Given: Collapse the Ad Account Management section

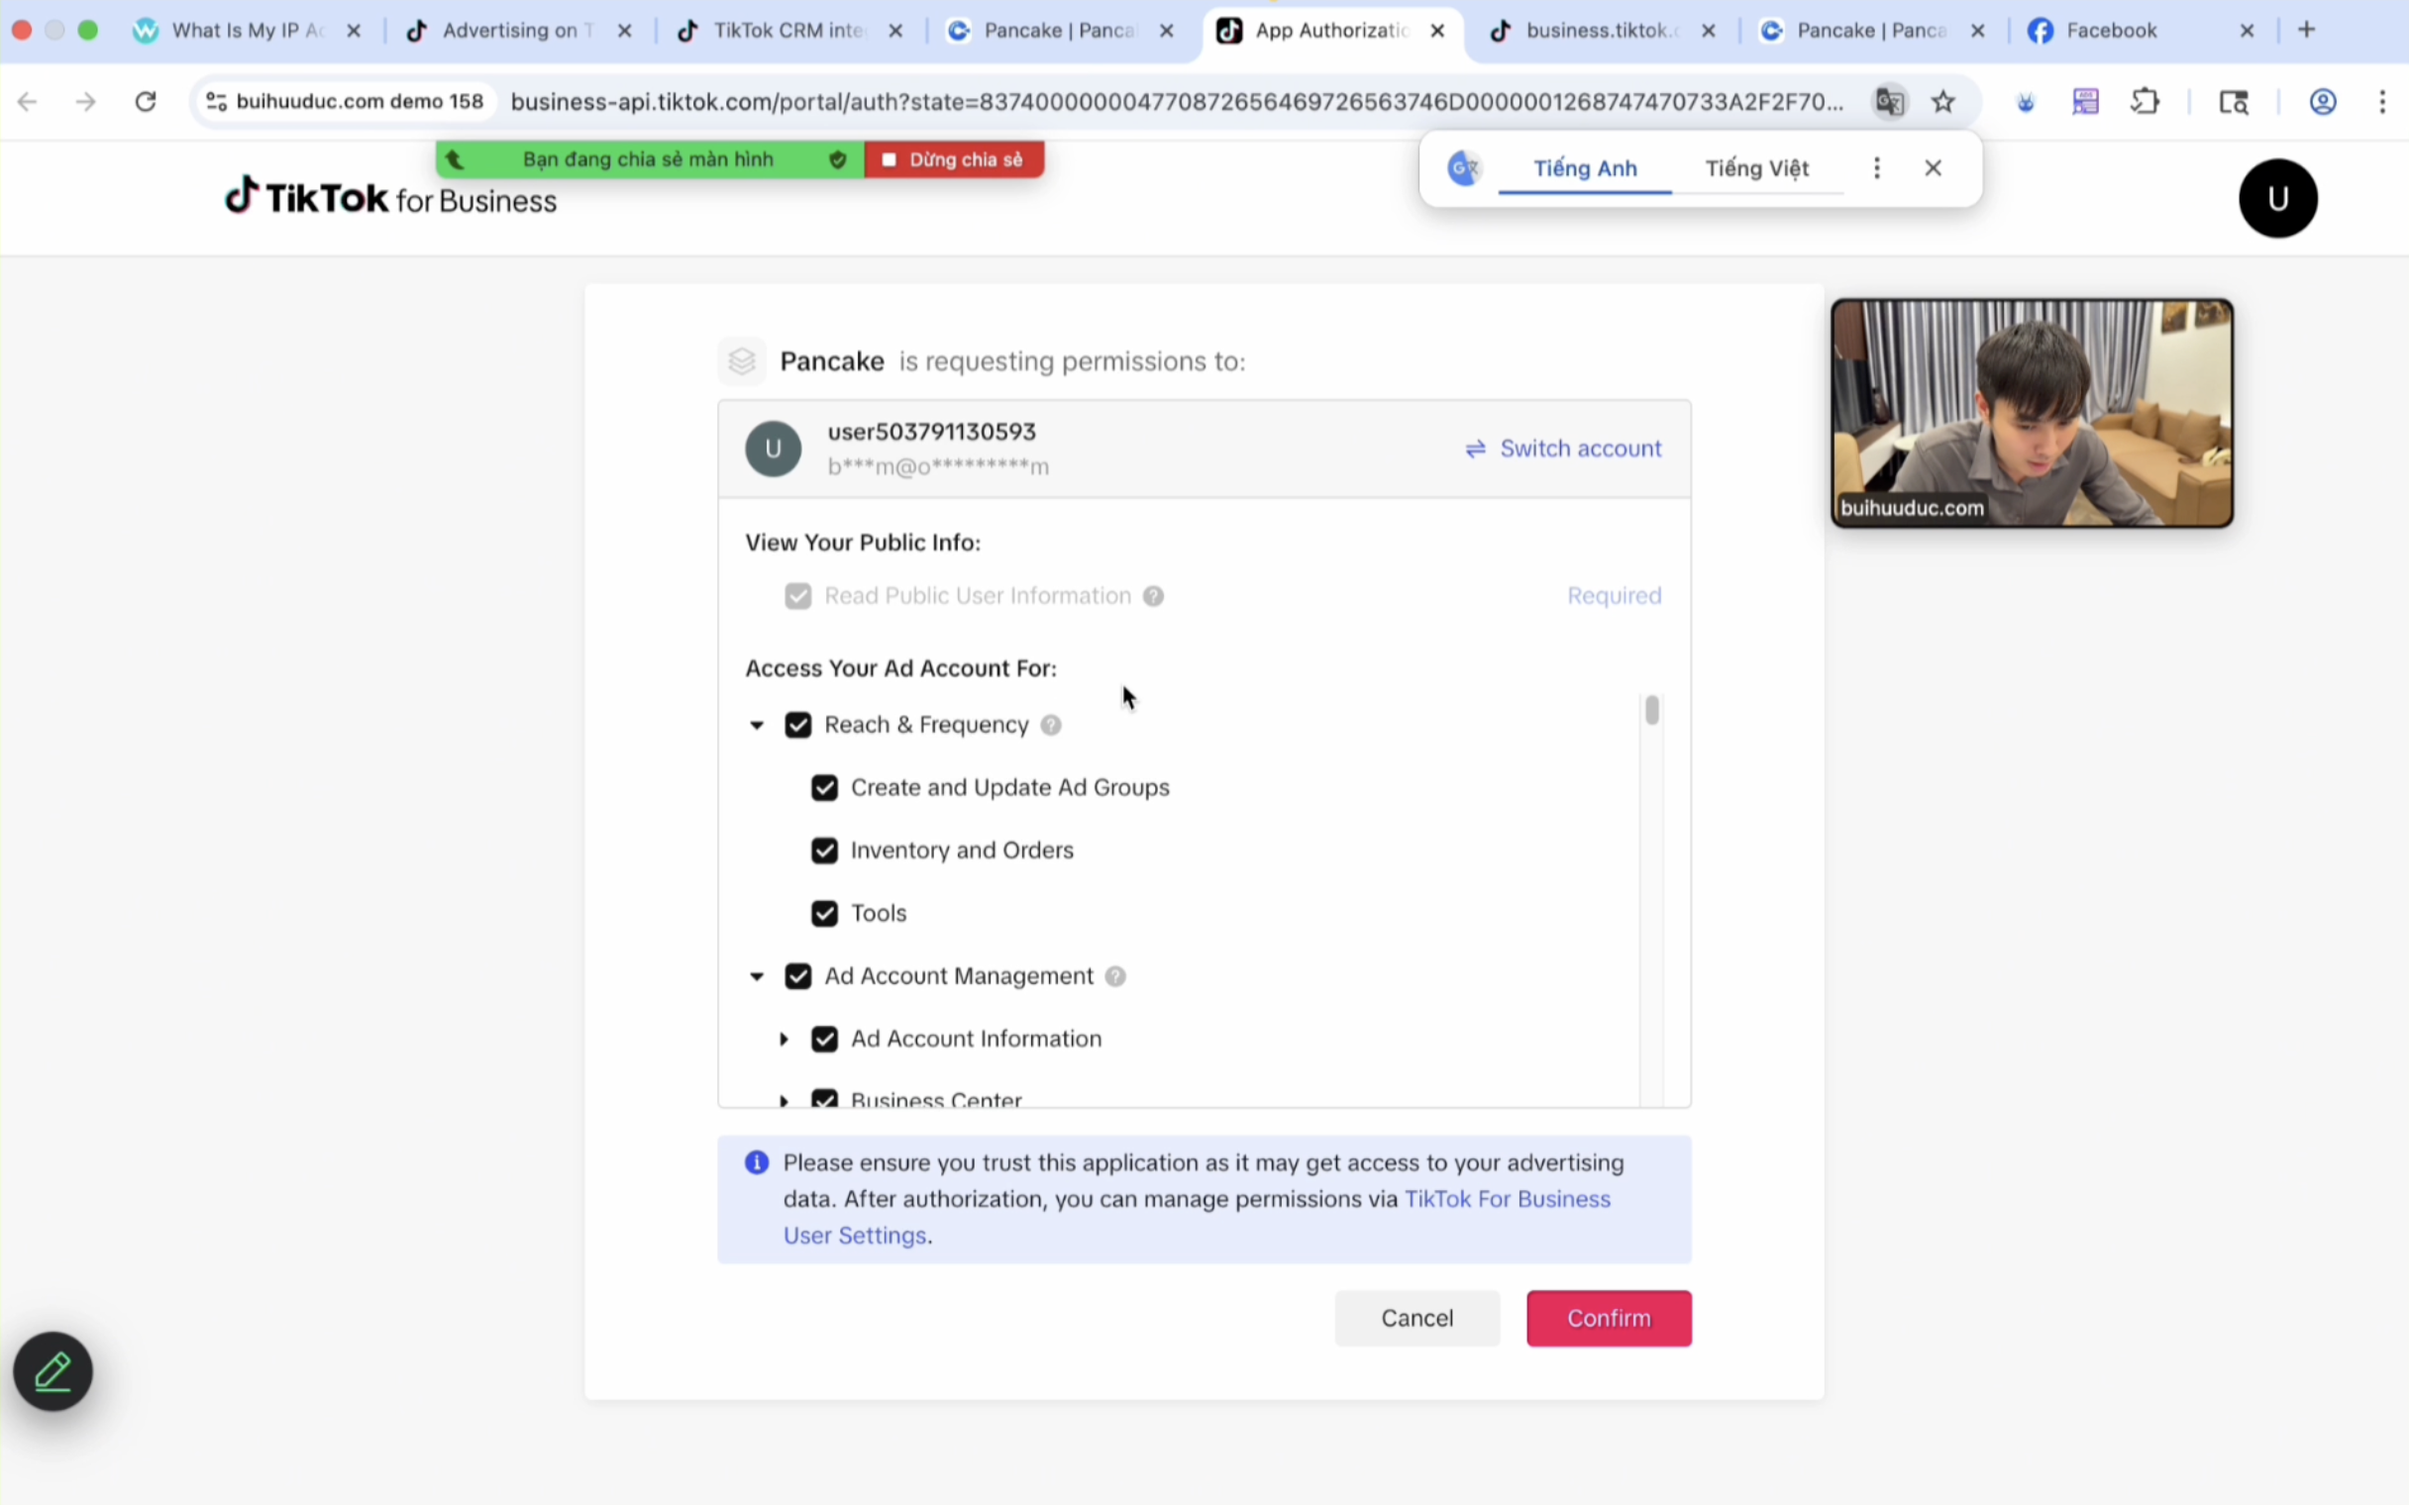Looking at the screenshot, I should click(x=757, y=976).
